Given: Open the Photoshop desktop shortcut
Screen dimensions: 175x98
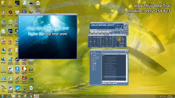Looking at the screenshot, I should tap(24, 12).
